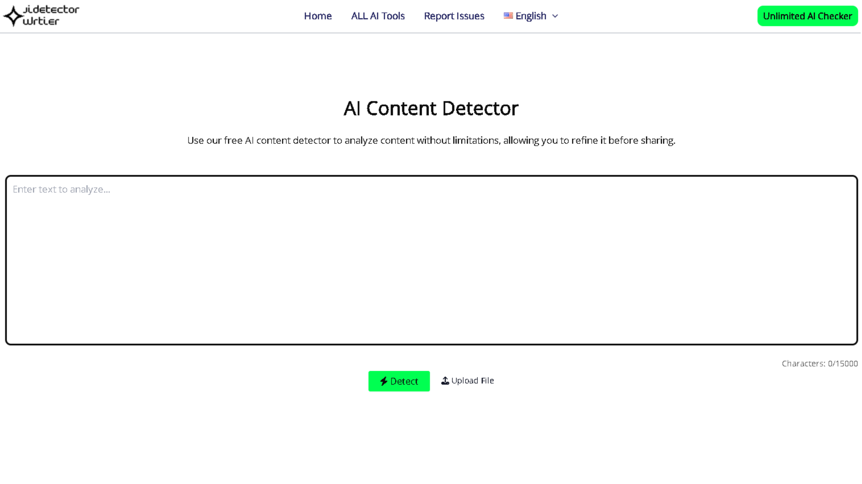
Task: Click the Upload File text
Action: pos(472,380)
